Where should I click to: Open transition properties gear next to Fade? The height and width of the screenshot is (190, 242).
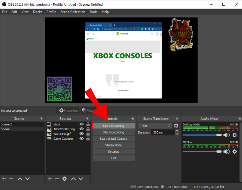pos(176,126)
